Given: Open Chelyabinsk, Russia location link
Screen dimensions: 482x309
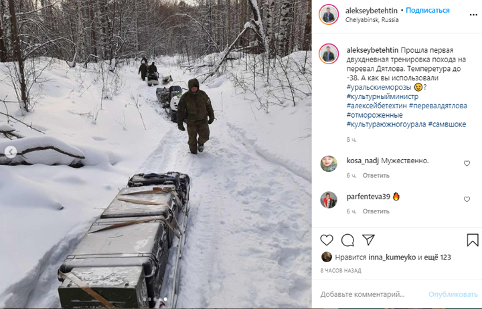Looking at the screenshot, I should coord(372,19).
